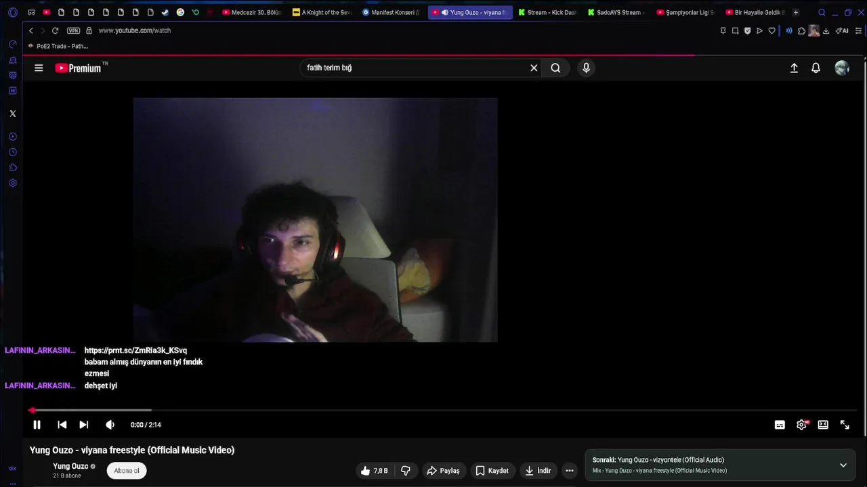Screen dimensions: 867x487
Task: Open the sidebar Settings gear icon
Action: 12,183
